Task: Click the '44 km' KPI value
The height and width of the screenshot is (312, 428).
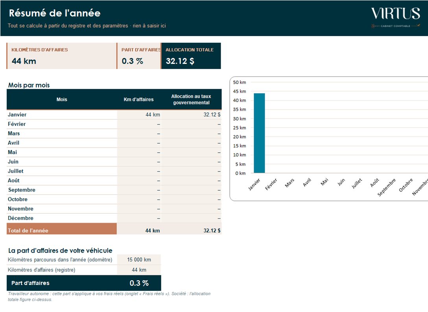Action: coord(24,61)
